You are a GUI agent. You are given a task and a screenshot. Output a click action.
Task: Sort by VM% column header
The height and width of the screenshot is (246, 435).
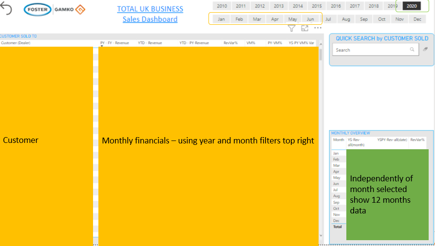251,43
